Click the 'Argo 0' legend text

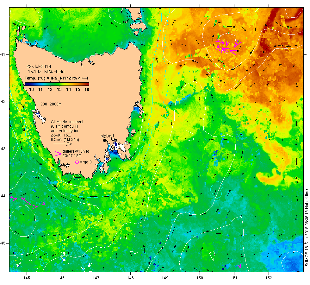pyautogui.click(x=86, y=162)
